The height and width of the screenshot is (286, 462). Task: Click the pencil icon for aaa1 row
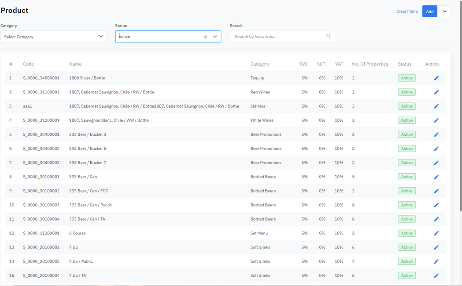coord(436,106)
